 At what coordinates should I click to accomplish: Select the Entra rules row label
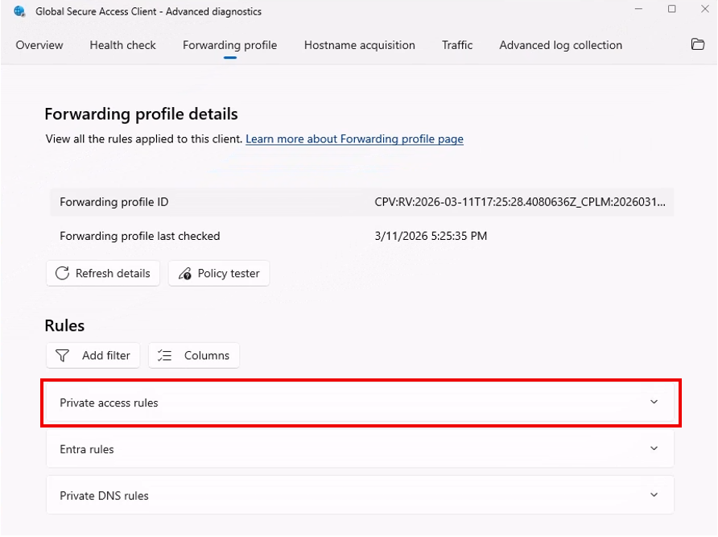point(87,449)
